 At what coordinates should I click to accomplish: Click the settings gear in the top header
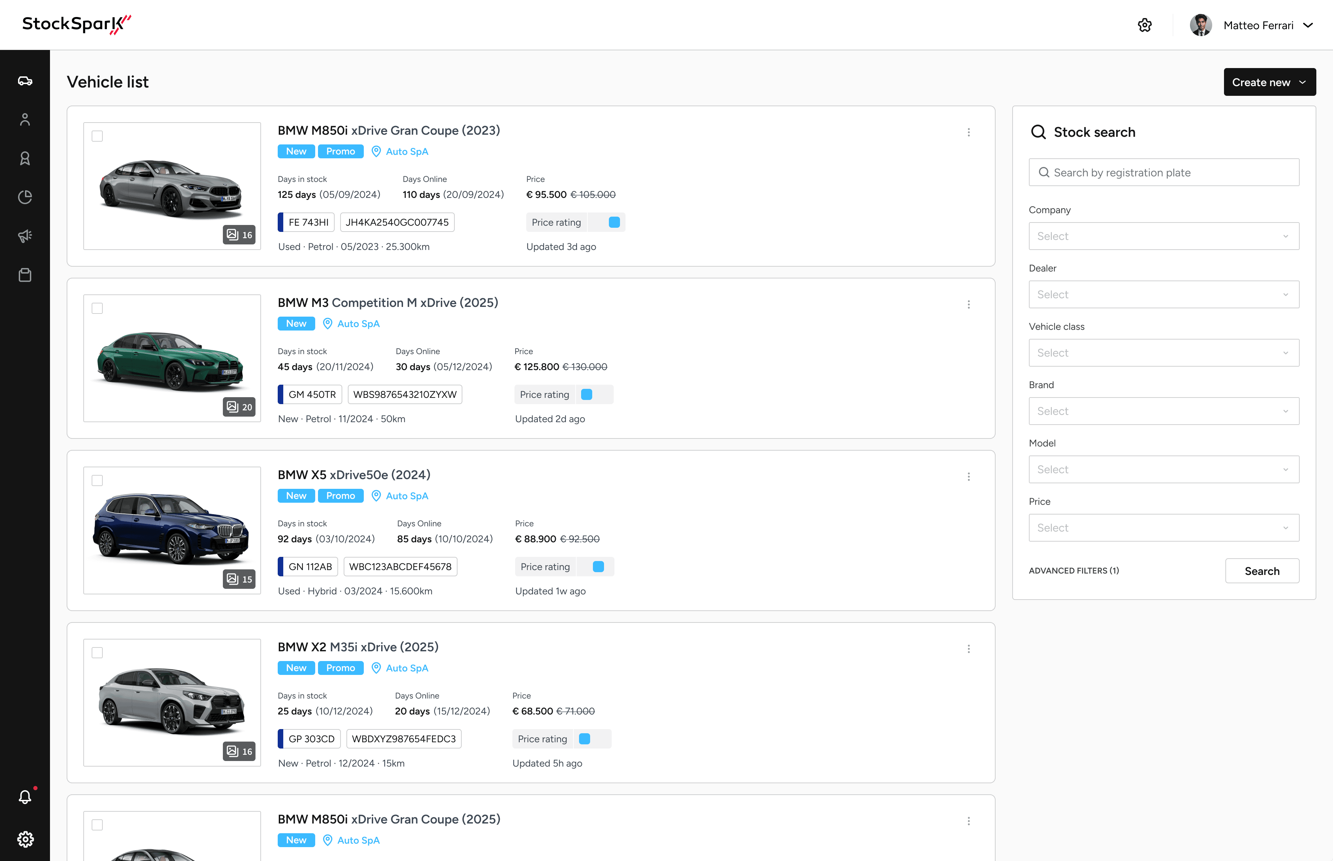point(1144,25)
